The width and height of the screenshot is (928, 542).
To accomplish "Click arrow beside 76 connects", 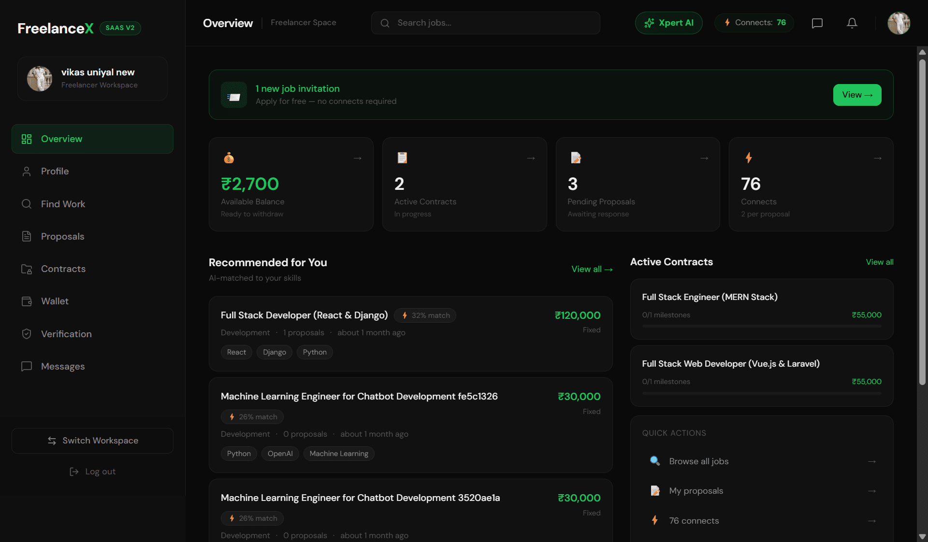I will pyautogui.click(x=872, y=521).
